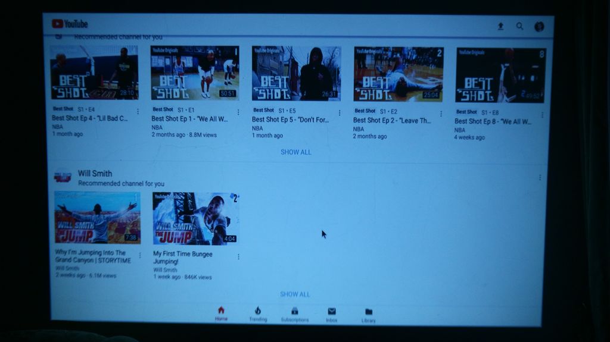Open search with the magnifier icon
This screenshot has width=610, height=342.
click(519, 26)
